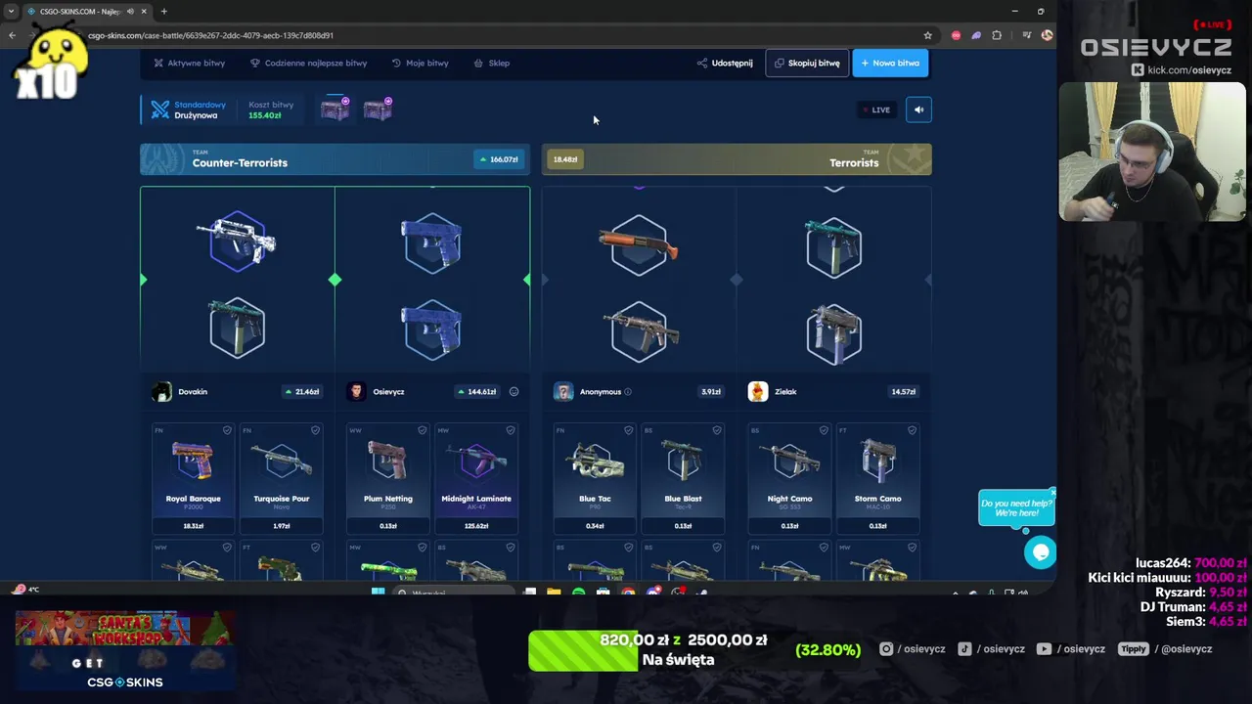Click the Skopiuj bitwę button
The height and width of the screenshot is (704, 1252).
coord(807,63)
